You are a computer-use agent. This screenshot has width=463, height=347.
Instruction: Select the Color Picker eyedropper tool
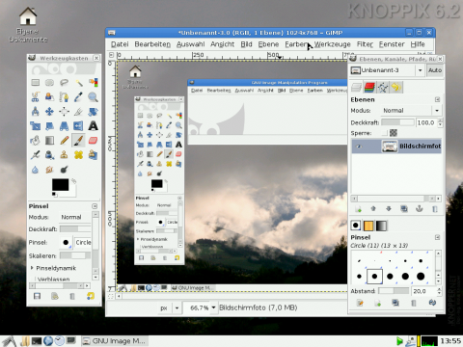79,97
